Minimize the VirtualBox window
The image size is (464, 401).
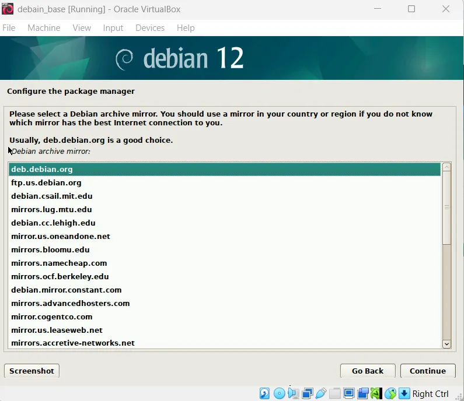[378, 9]
